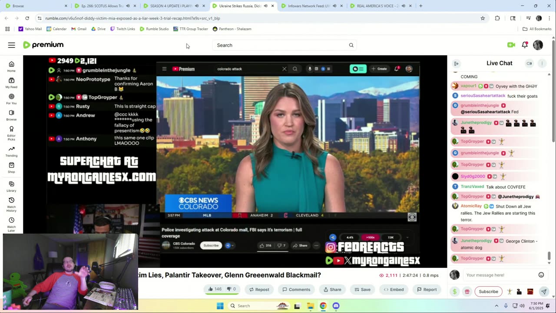The image size is (556, 313).
Task: Reload the page
Action: point(27,18)
